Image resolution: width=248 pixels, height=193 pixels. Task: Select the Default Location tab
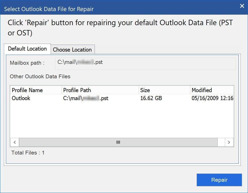[27, 49]
